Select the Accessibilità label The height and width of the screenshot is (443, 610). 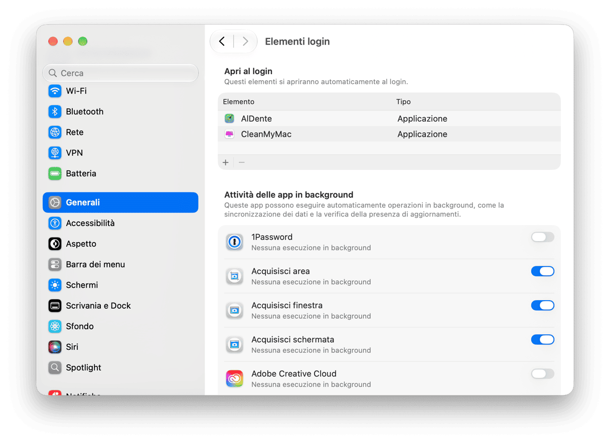pos(90,223)
